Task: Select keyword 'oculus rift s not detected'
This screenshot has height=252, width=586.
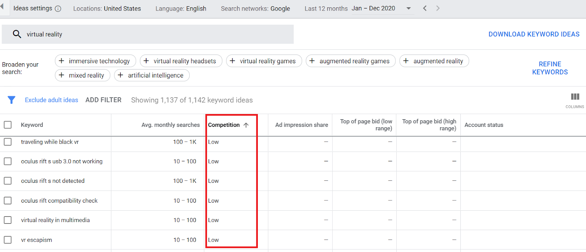Action: (53, 181)
